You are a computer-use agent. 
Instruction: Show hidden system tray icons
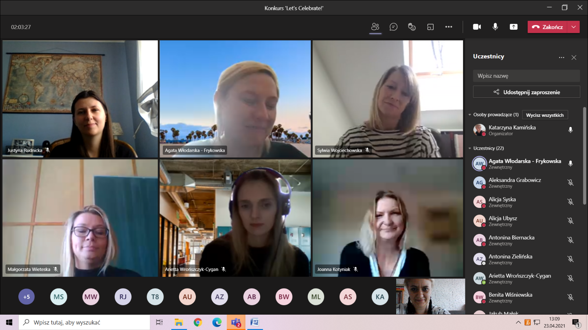coord(518,322)
